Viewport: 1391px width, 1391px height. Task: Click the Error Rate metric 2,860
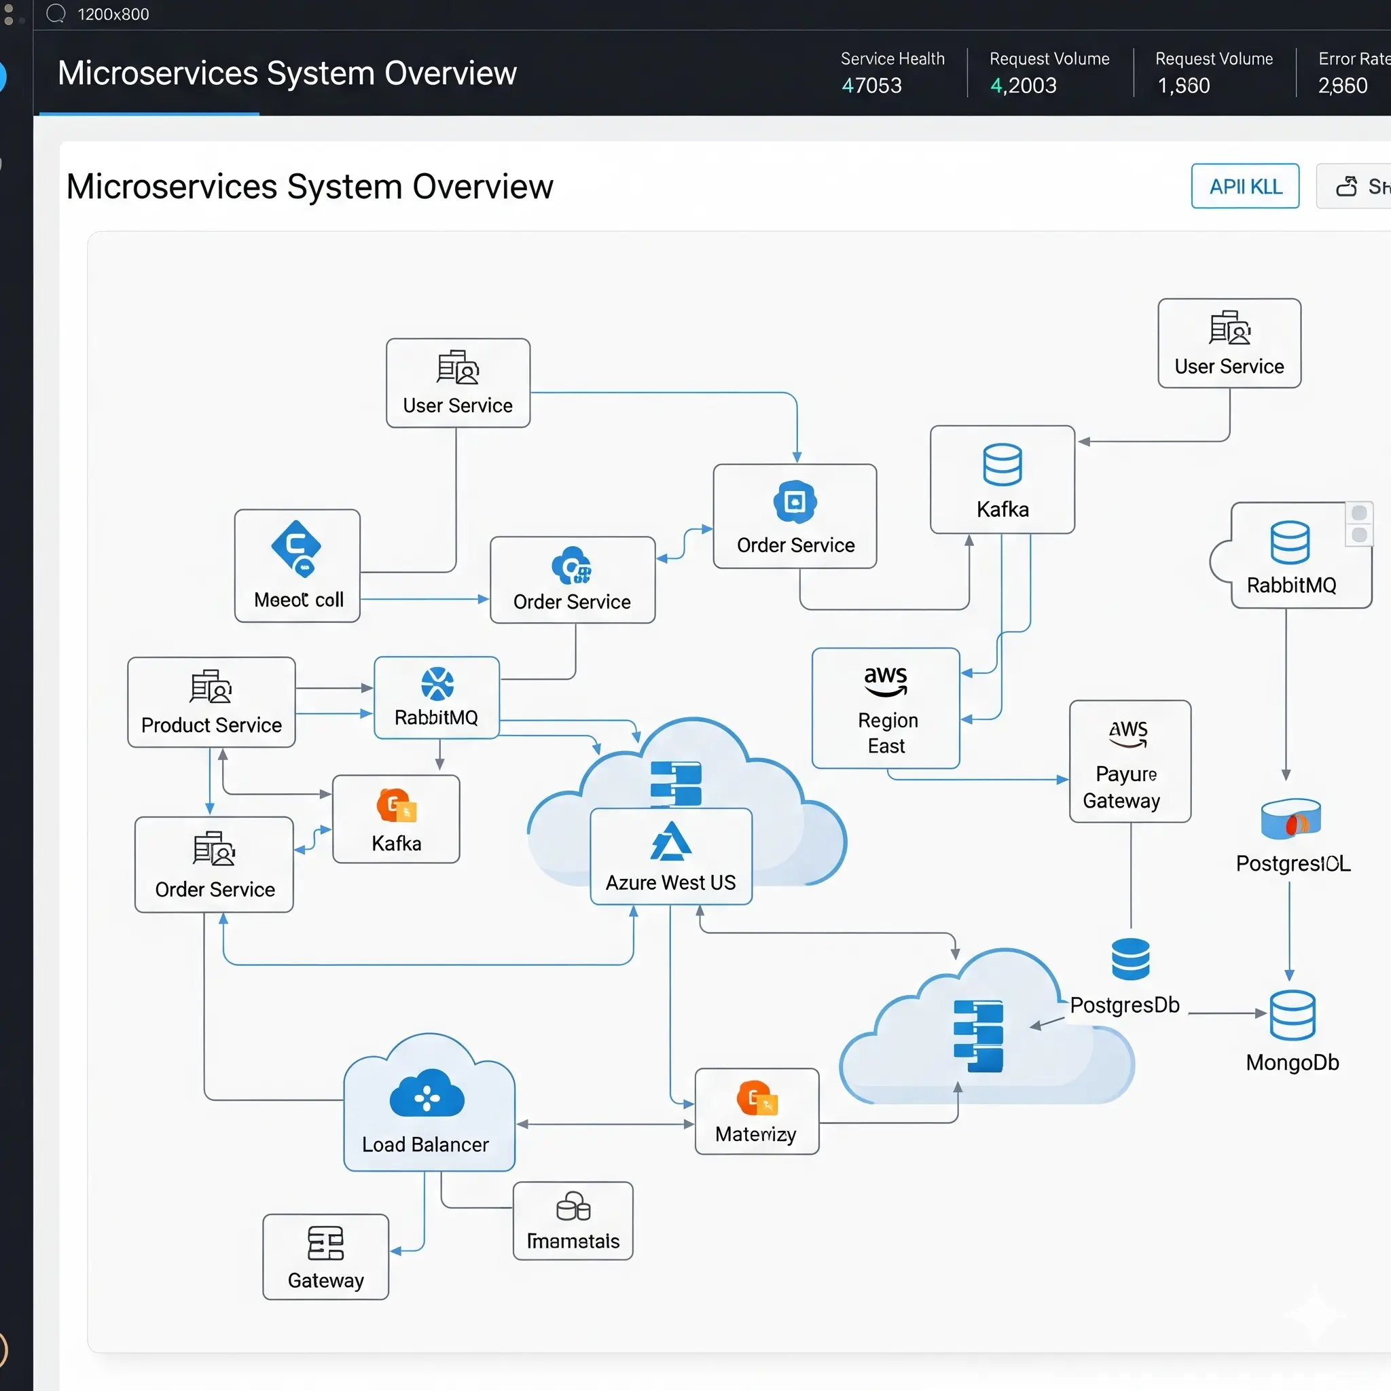coord(1342,85)
